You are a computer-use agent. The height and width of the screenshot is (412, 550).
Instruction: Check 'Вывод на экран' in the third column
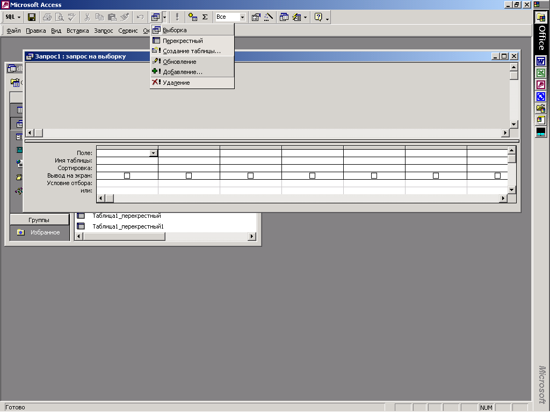(x=250, y=175)
